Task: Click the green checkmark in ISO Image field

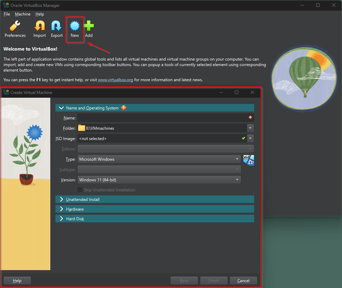Action: pyautogui.click(x=243, y=138)
